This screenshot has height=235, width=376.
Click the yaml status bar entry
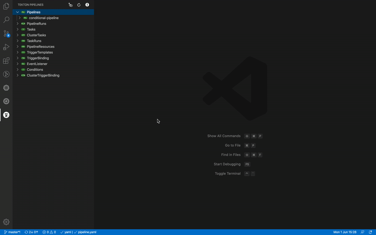pos(66,232)
